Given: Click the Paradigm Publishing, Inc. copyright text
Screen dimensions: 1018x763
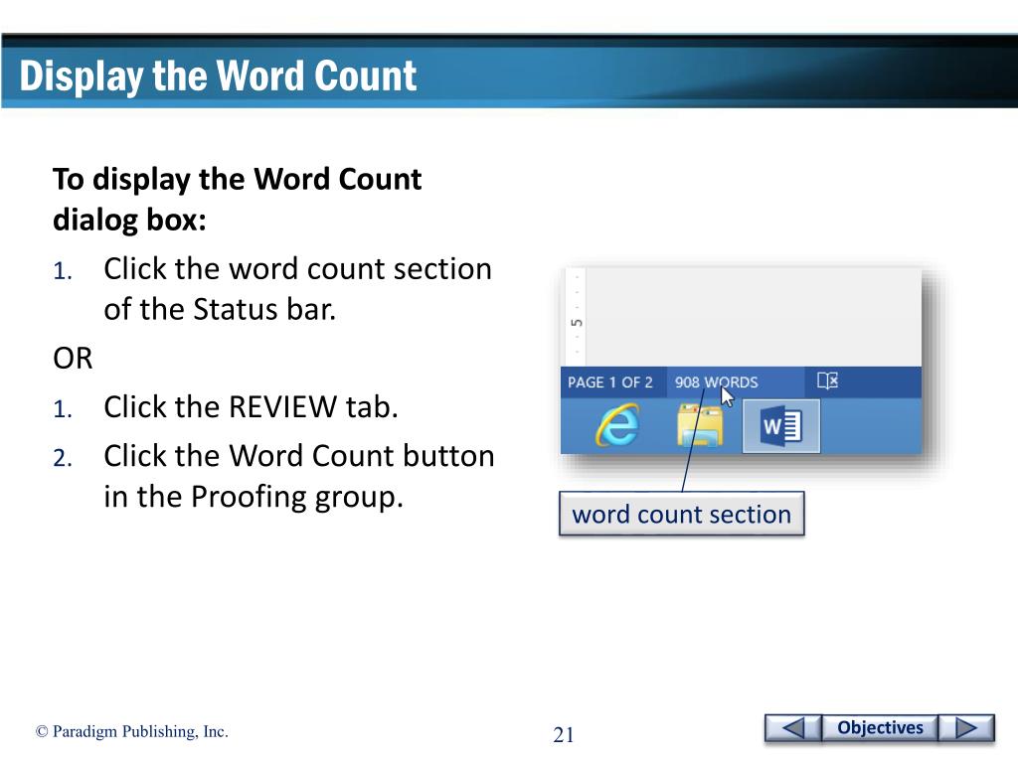Looking at the screenshot, I should 132,731.
